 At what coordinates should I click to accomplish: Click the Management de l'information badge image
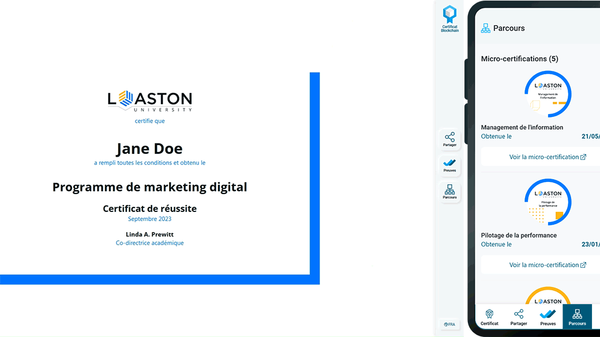548,94
